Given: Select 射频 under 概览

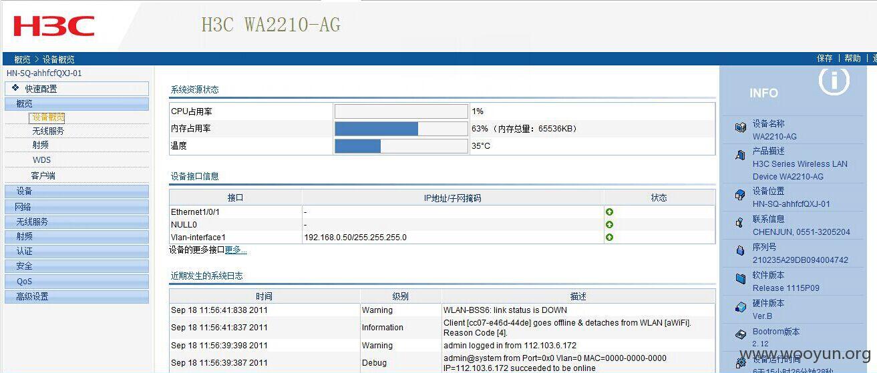Looking at the screenshot, I should pyautogui.click(x=40, y=145).
